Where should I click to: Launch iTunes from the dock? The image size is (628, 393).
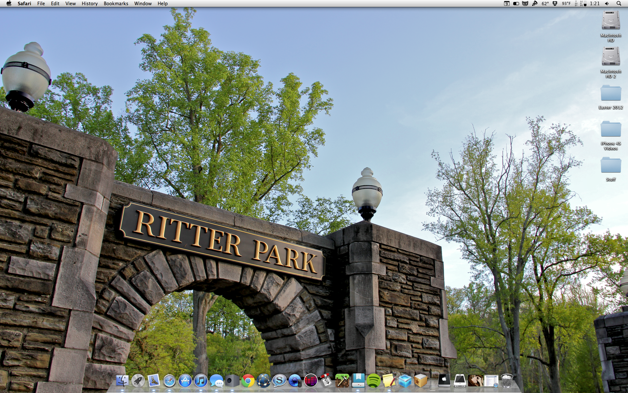pos(201,381)
